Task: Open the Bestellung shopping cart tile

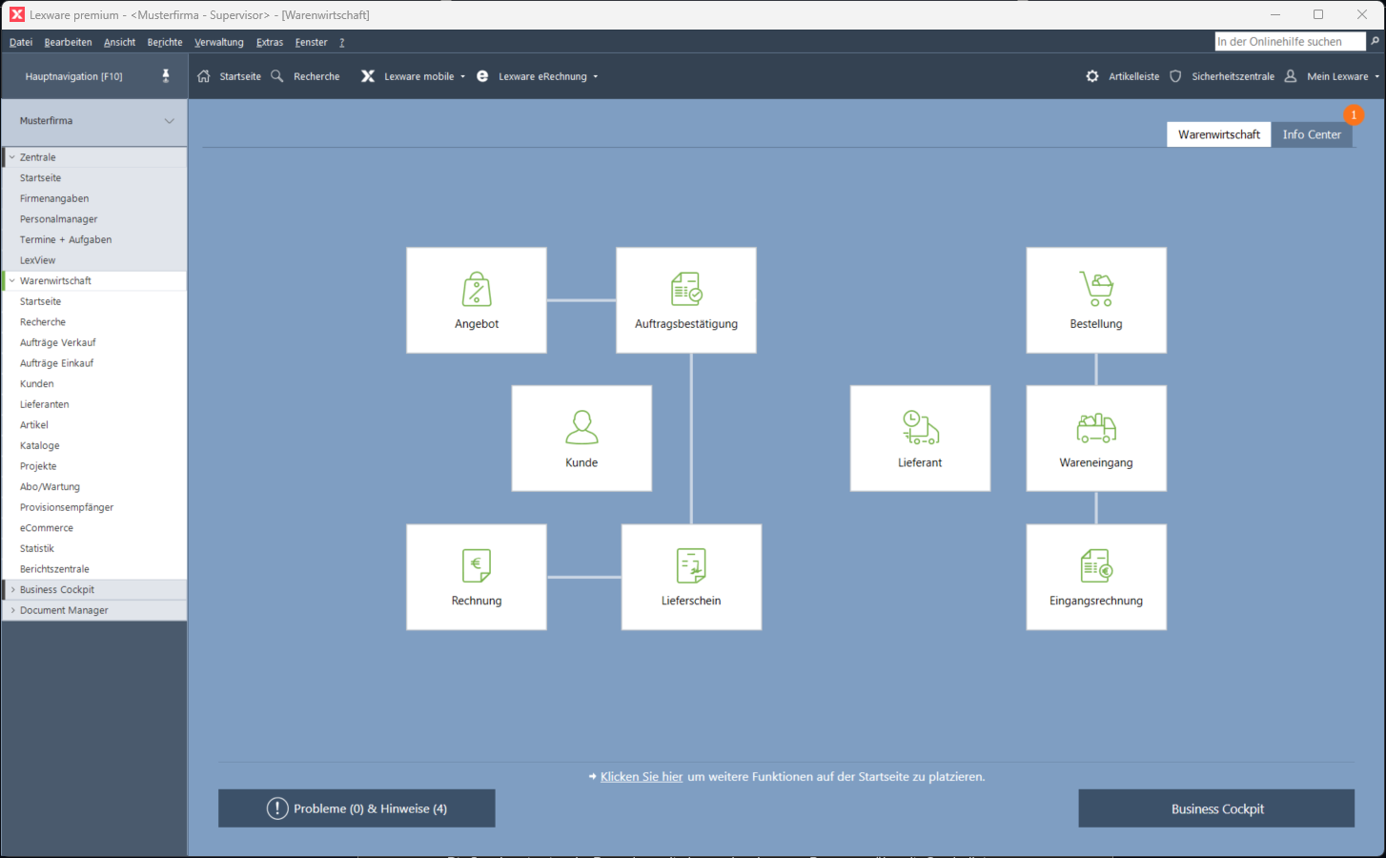Action: 1096,300
